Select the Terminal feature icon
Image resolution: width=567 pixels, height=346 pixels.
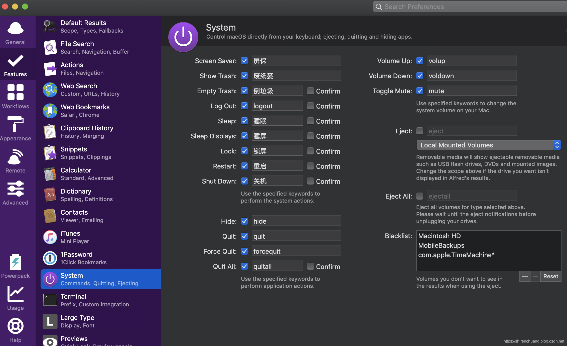click(x=50, y=300)
